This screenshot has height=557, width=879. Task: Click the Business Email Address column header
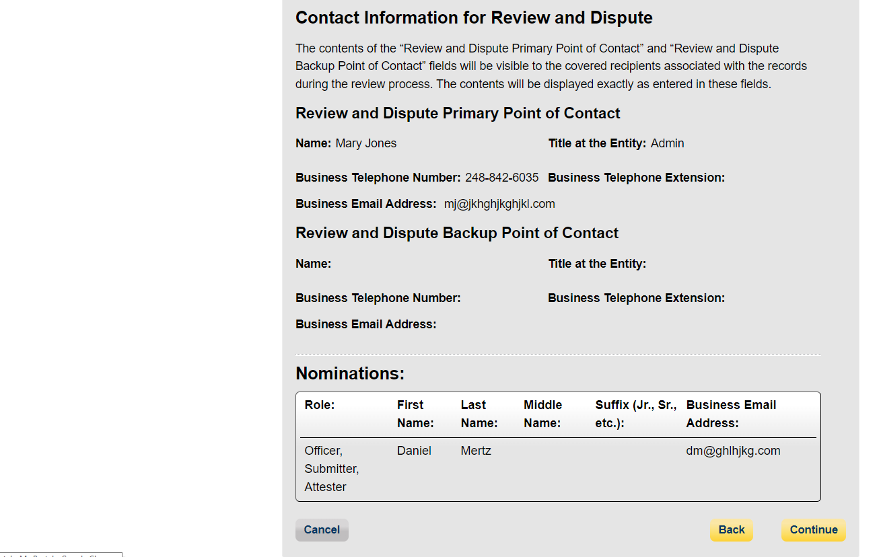(731, 414)
